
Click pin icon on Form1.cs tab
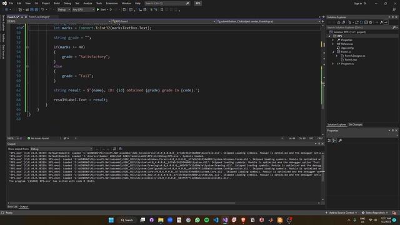coord(22,17)
